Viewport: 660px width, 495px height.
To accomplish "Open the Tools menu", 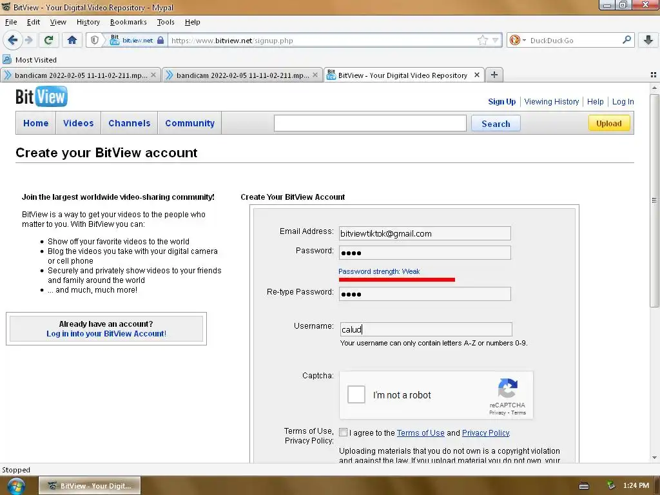I will (166, 22).
